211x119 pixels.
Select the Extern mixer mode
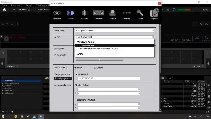[95, 68]
